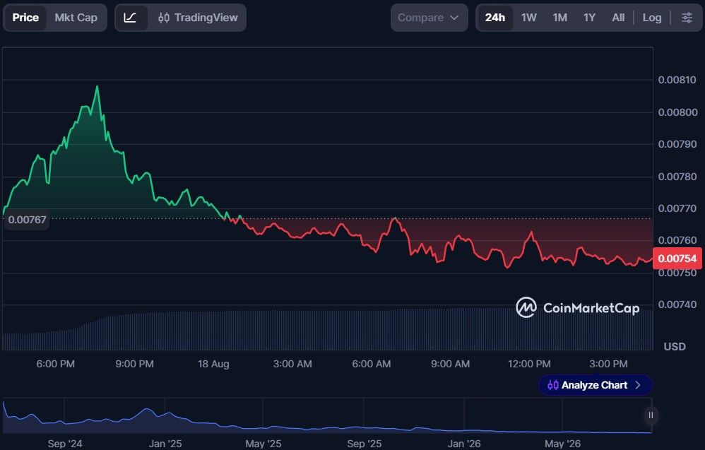The height and width of the screenshot is (450, 705).
Task: Select the line chart icon
Action: tap(131, 18)
